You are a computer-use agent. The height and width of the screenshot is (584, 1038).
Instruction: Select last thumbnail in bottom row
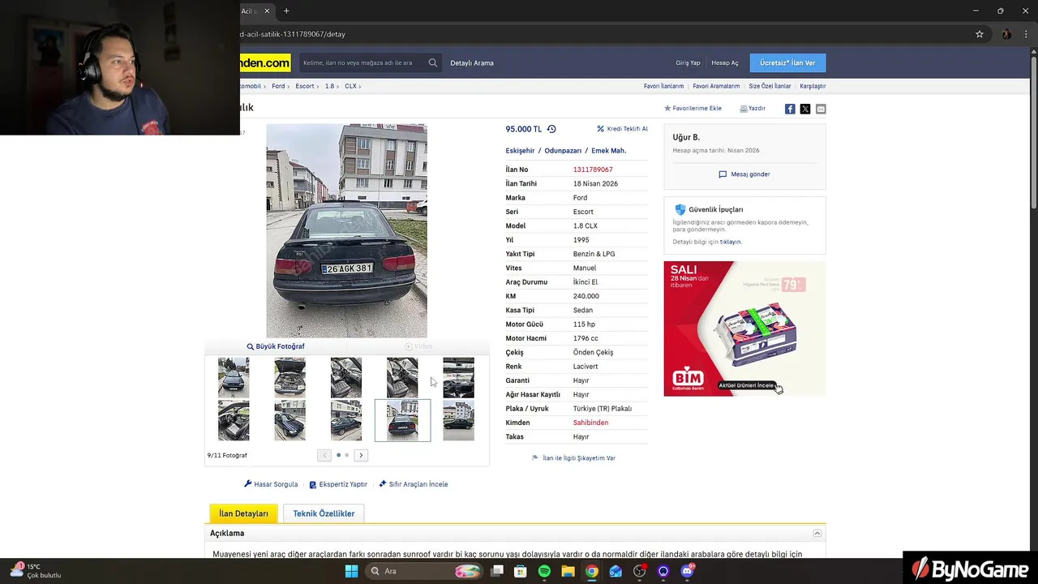[458, 420]
